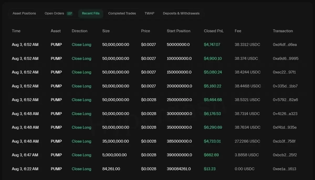
Task: Go to Completed Trades tab
Action: (x=122, y=13)
